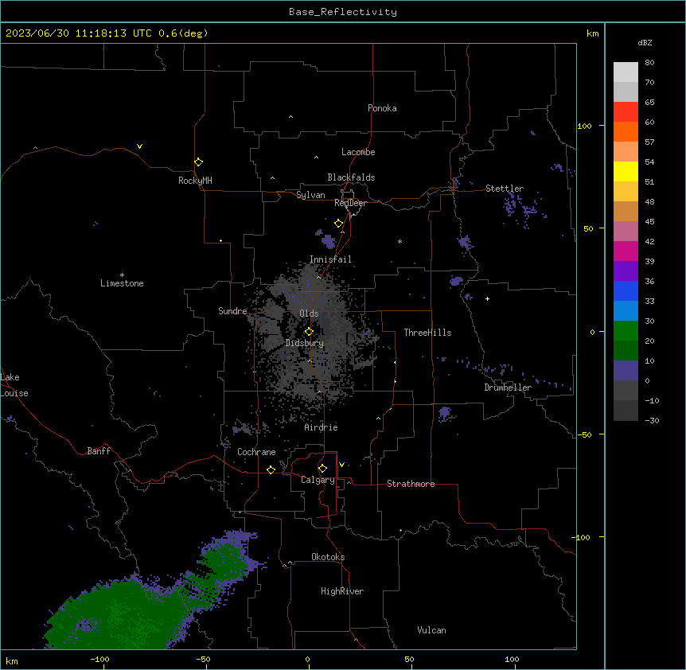Select the bright green 20-30 dBZ swatch
Viewport: 686px width, 670px height.
coord(626,331)
